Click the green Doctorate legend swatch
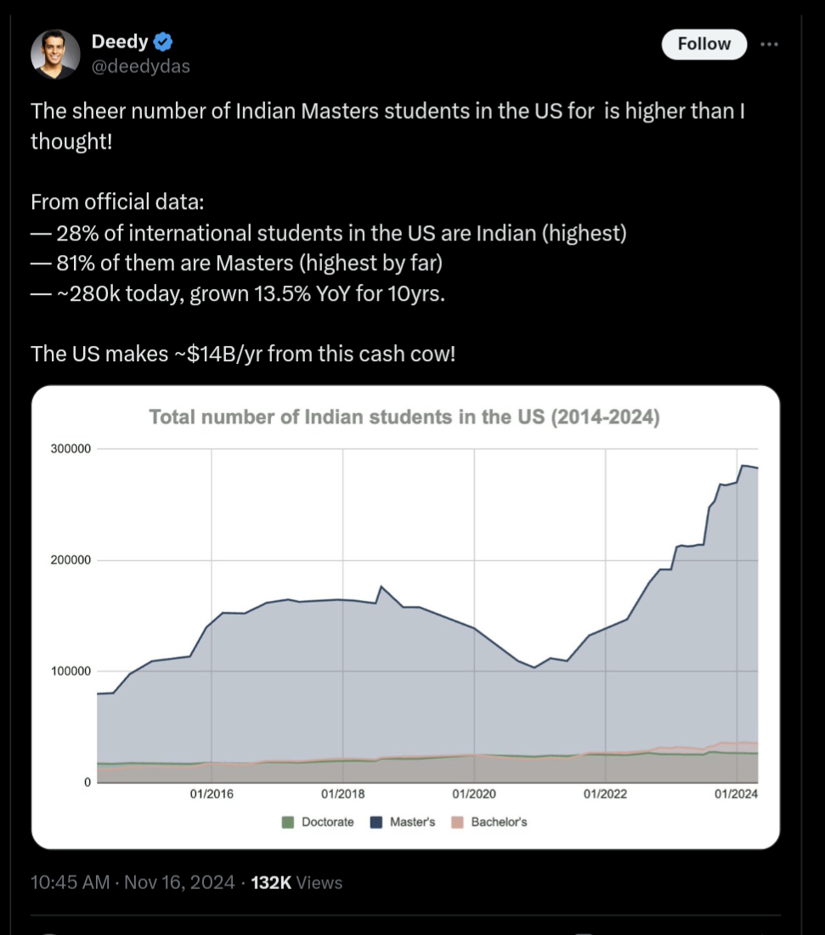This screenshot has height=935, width=825. 288,822
